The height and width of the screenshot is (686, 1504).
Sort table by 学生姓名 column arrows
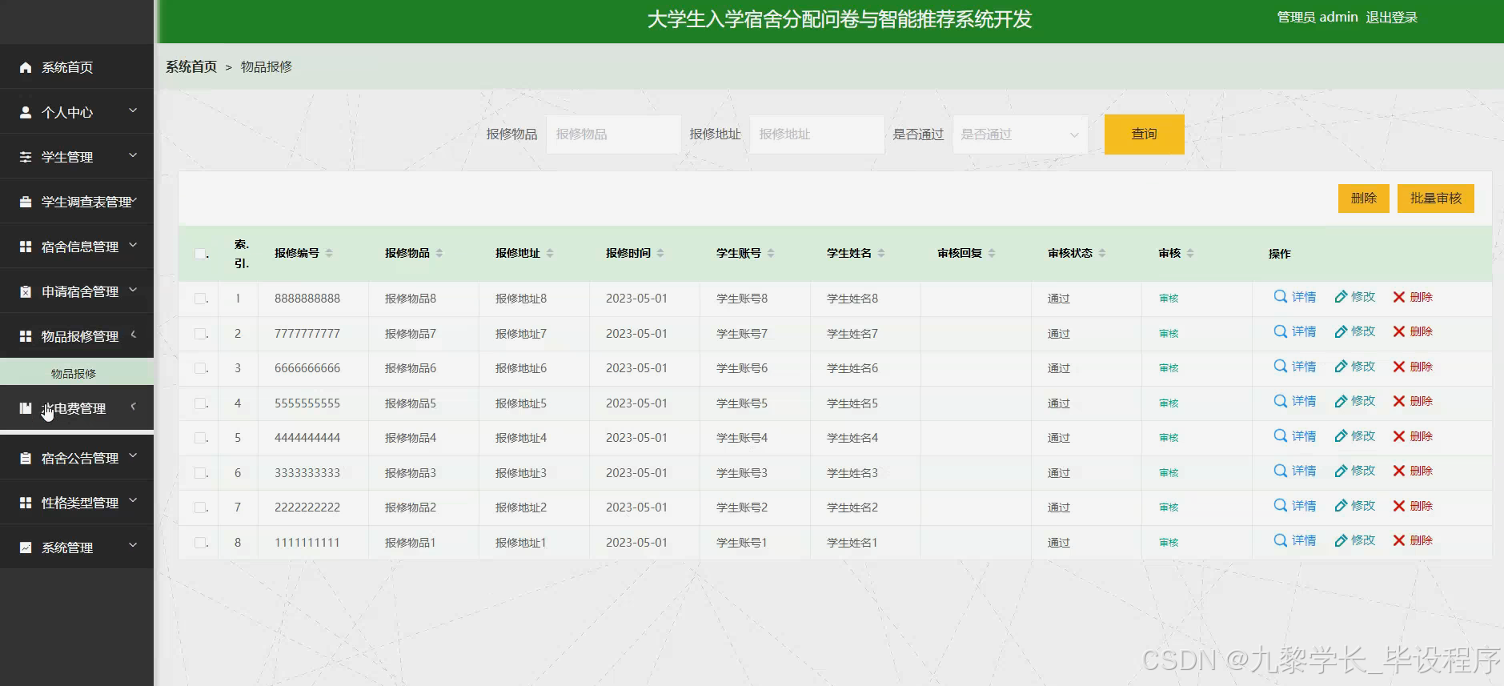[881, 253]
